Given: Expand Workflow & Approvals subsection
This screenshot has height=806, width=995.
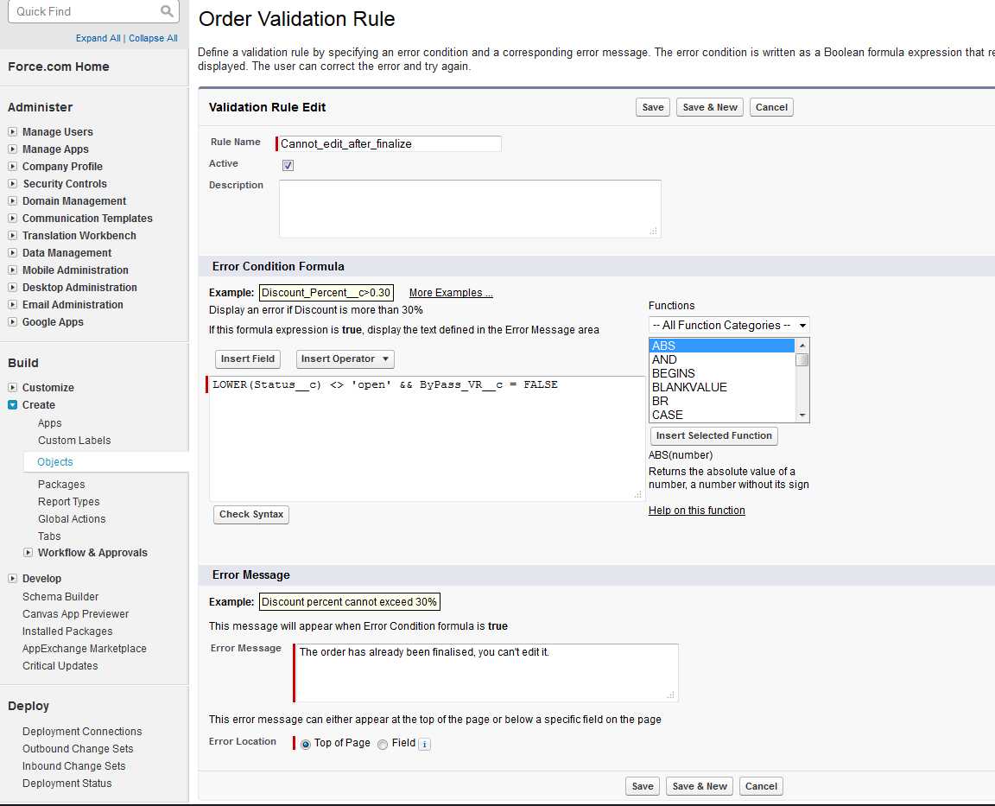Looking at the screenshot, I should [x=28, y=552].
